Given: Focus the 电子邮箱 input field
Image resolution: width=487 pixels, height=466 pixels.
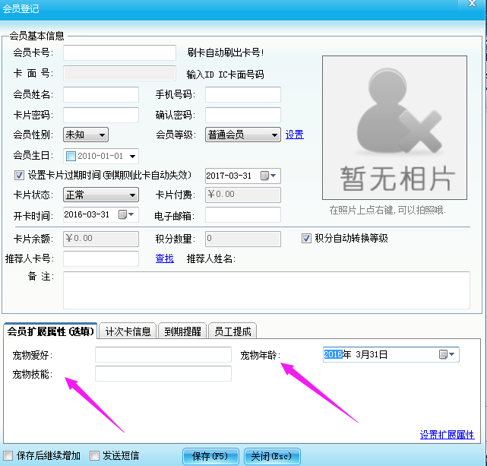Looking at the screenshot, I should pos(243,215).
